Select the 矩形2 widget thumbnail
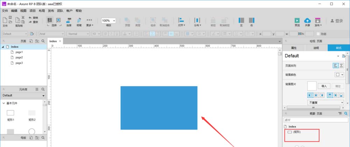Image resolution: width=350 pixels, height=147 pixels. click(32, 113)
